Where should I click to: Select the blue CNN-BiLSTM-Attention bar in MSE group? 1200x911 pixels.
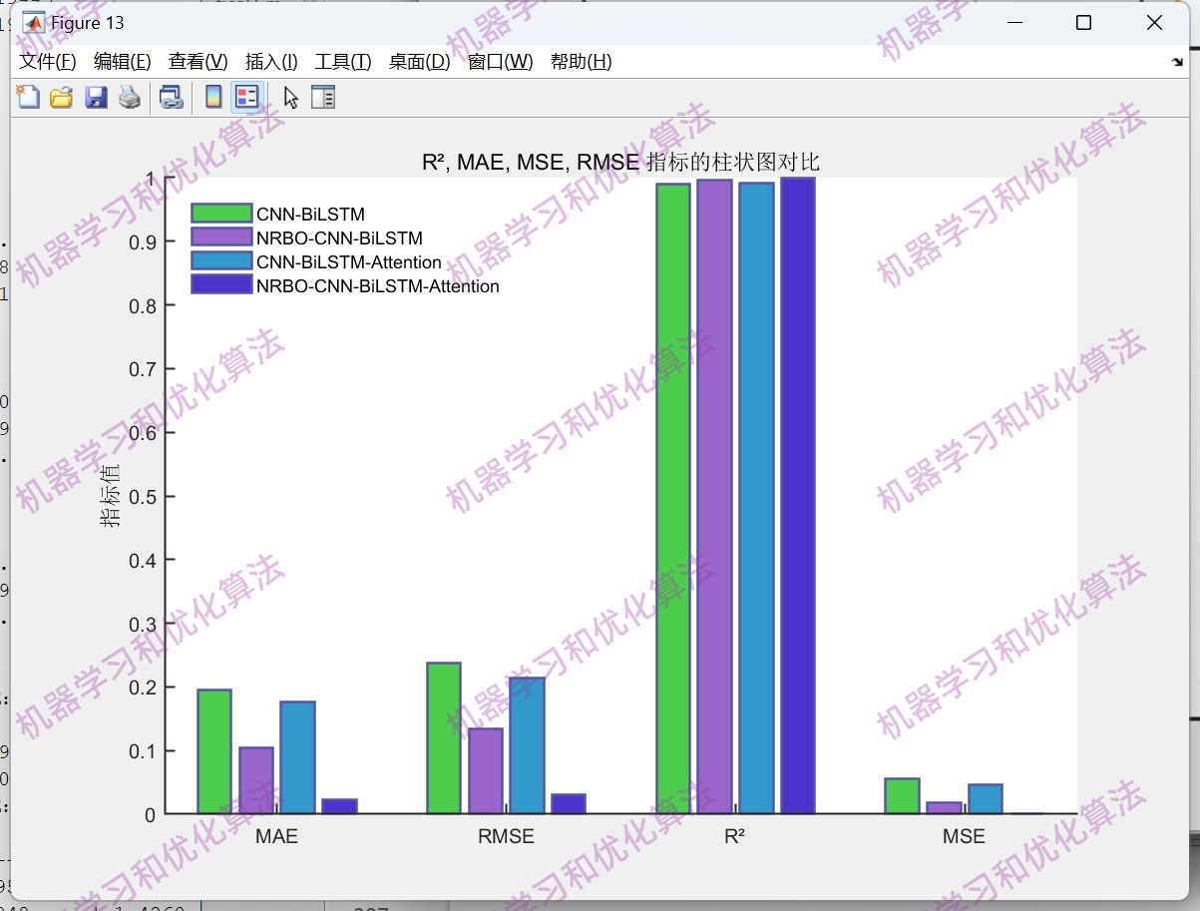[x=986, y=799]
